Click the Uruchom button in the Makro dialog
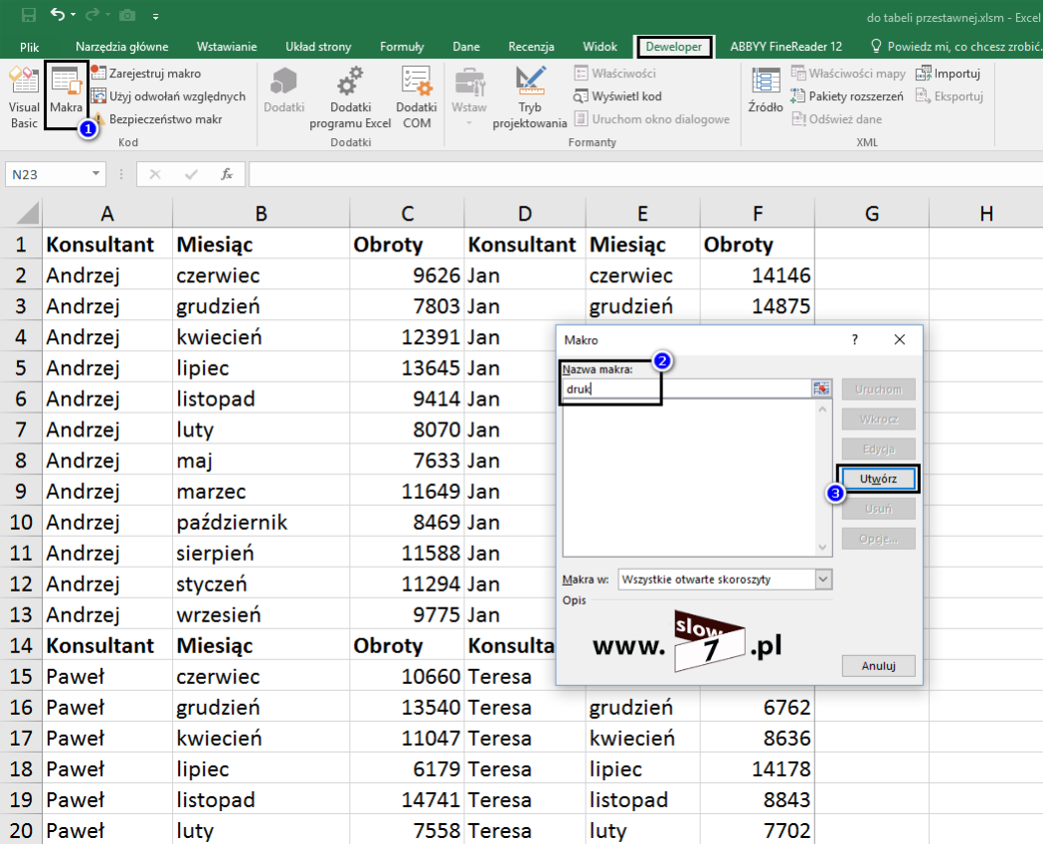This screenshot has height=844, width=1043. pyautogui.click(x=879, y=389)
